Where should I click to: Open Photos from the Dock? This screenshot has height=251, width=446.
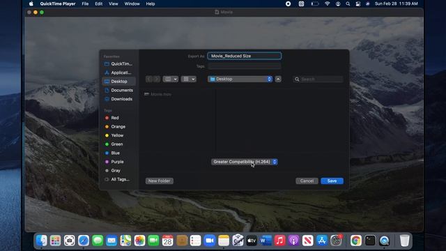139,241
